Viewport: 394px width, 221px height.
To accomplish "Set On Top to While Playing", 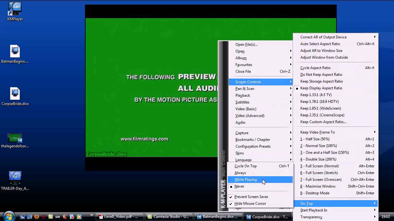I will [x=260, y=180].
